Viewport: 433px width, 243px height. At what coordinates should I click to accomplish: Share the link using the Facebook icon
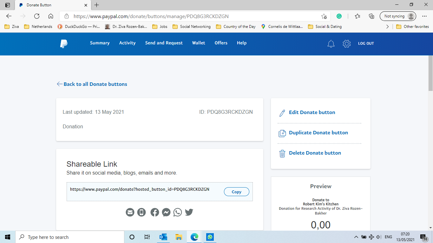154,212
